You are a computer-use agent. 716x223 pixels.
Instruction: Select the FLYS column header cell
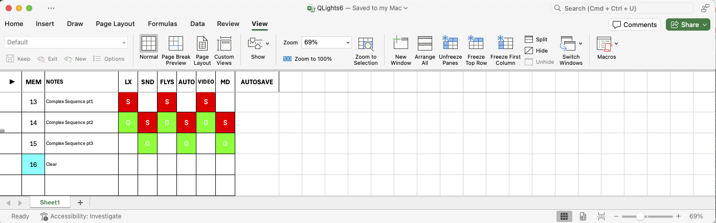click(167, 82)
